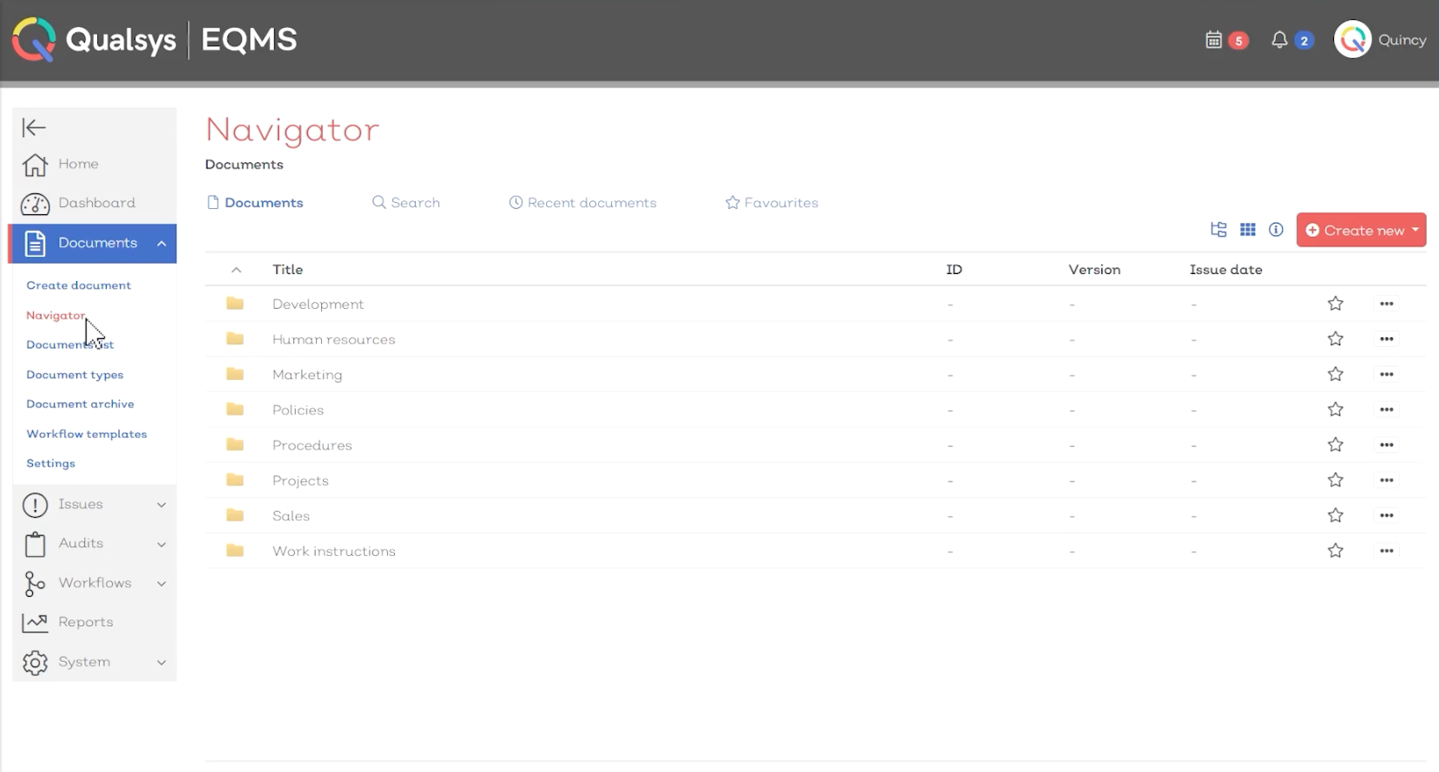Switch to the Favourites tab
The width and height of the screenshot is (1439, 772).
click(x=772, y=203)
